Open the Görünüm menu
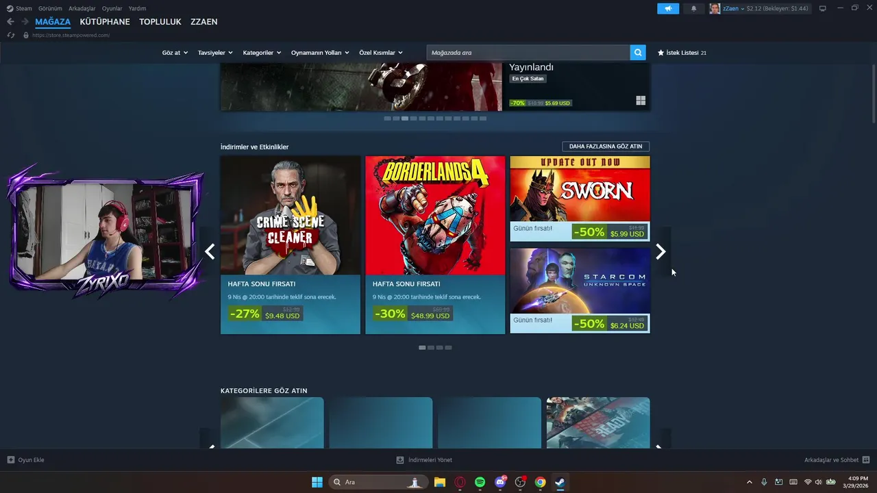 pos(50,8)
